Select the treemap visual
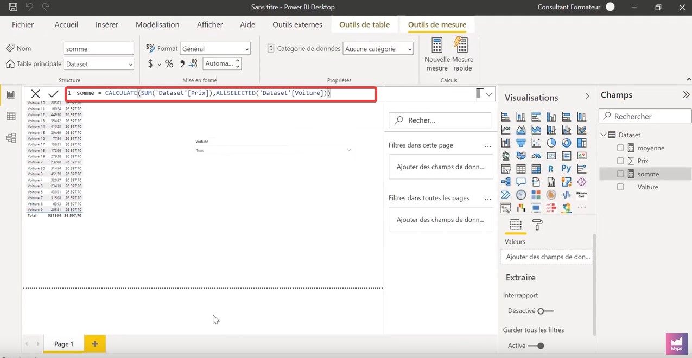 point(582,143)
